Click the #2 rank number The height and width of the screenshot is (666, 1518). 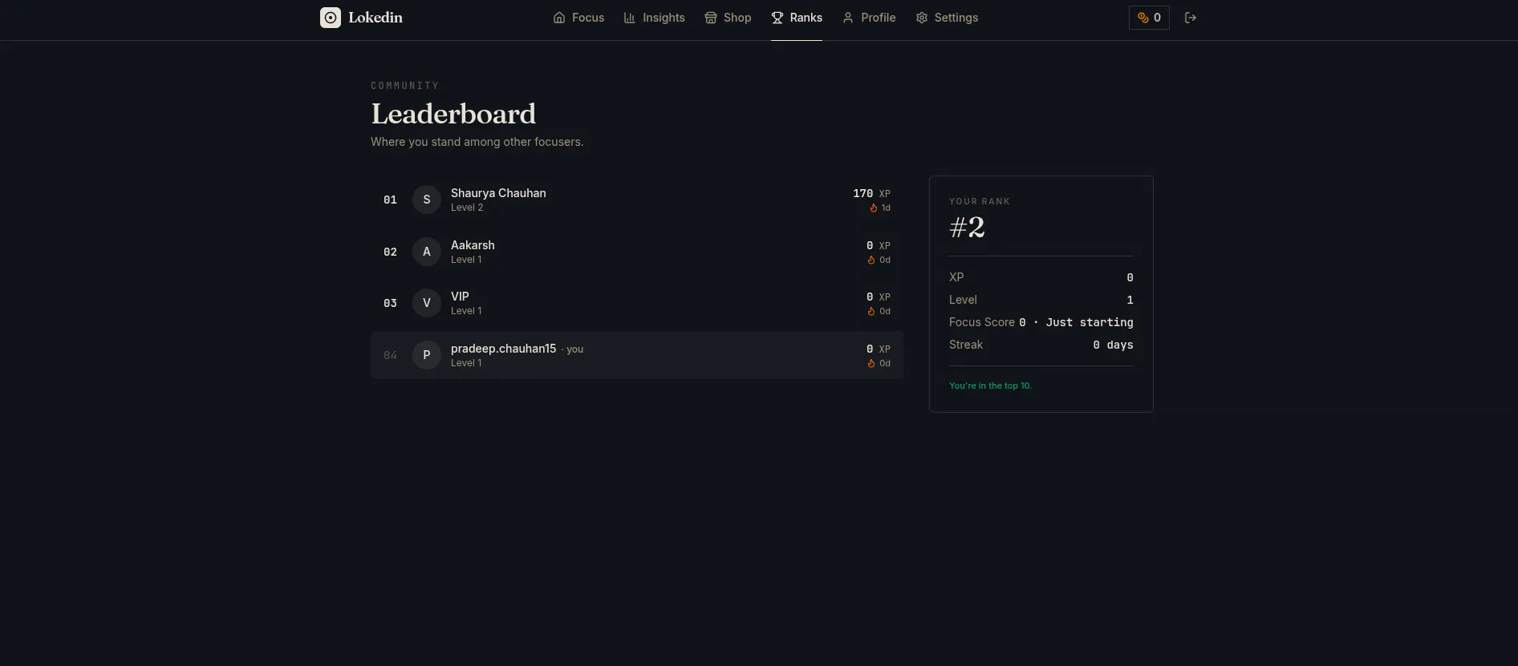(x=967, y=228)
